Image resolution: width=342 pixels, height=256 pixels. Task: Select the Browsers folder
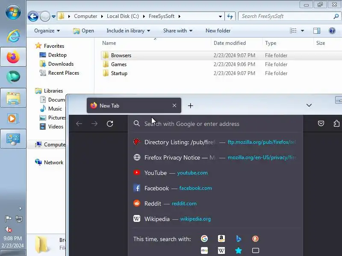(121, 55)
